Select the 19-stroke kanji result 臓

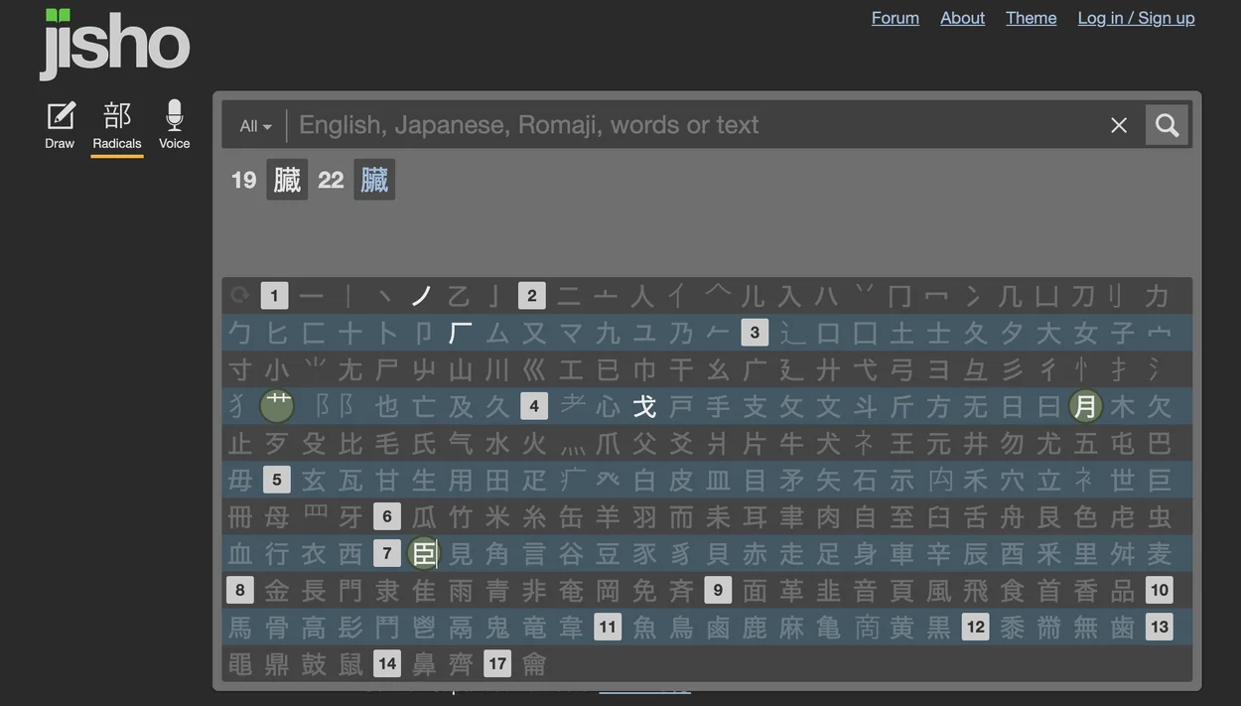[287, 180]
